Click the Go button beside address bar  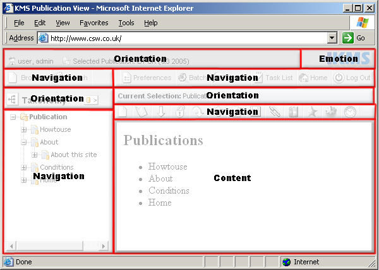pyautogui.click(x=354, y=38)
